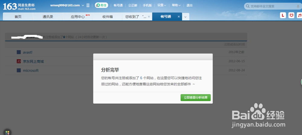
Task: Open the red book shortcut icon
Action: [291, 15]
